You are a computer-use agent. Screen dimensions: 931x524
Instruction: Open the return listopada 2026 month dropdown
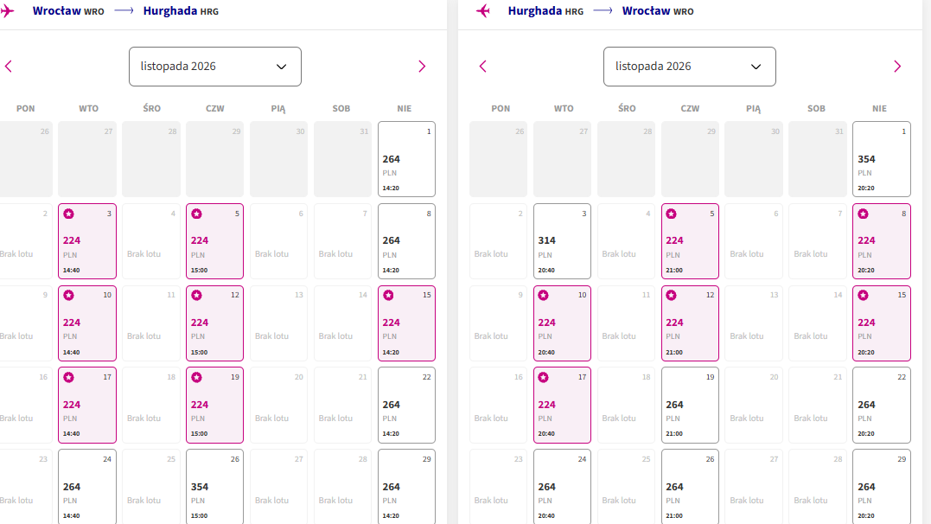coord(689,67)
